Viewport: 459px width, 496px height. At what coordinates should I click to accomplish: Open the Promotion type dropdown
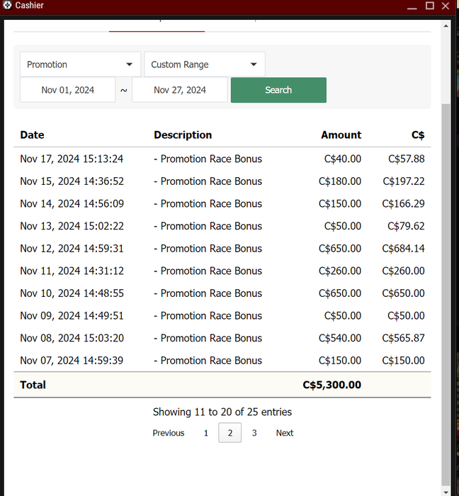tap(80, 64)
